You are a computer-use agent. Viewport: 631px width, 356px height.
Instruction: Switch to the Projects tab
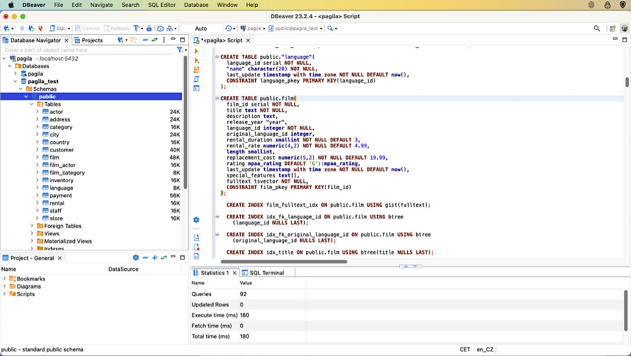[x=88, y=40]
